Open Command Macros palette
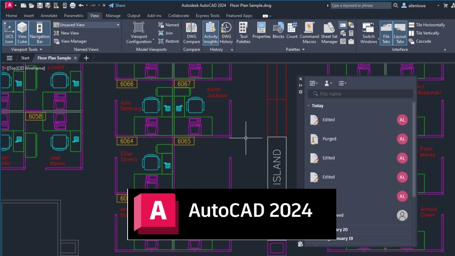Screen dimensions: 455x256 click(x=309, y=33)
